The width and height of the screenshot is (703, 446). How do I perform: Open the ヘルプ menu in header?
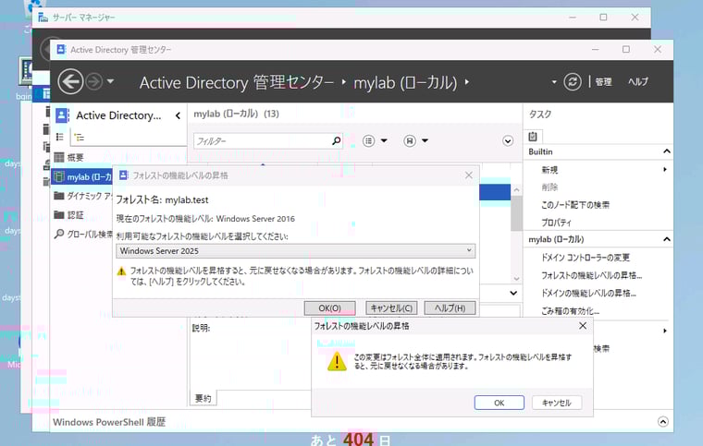click(638, 82)
